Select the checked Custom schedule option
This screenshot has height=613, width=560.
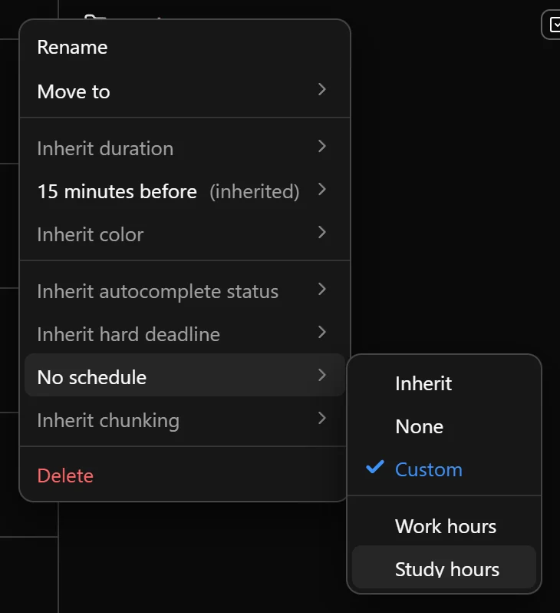coord(444,469)
